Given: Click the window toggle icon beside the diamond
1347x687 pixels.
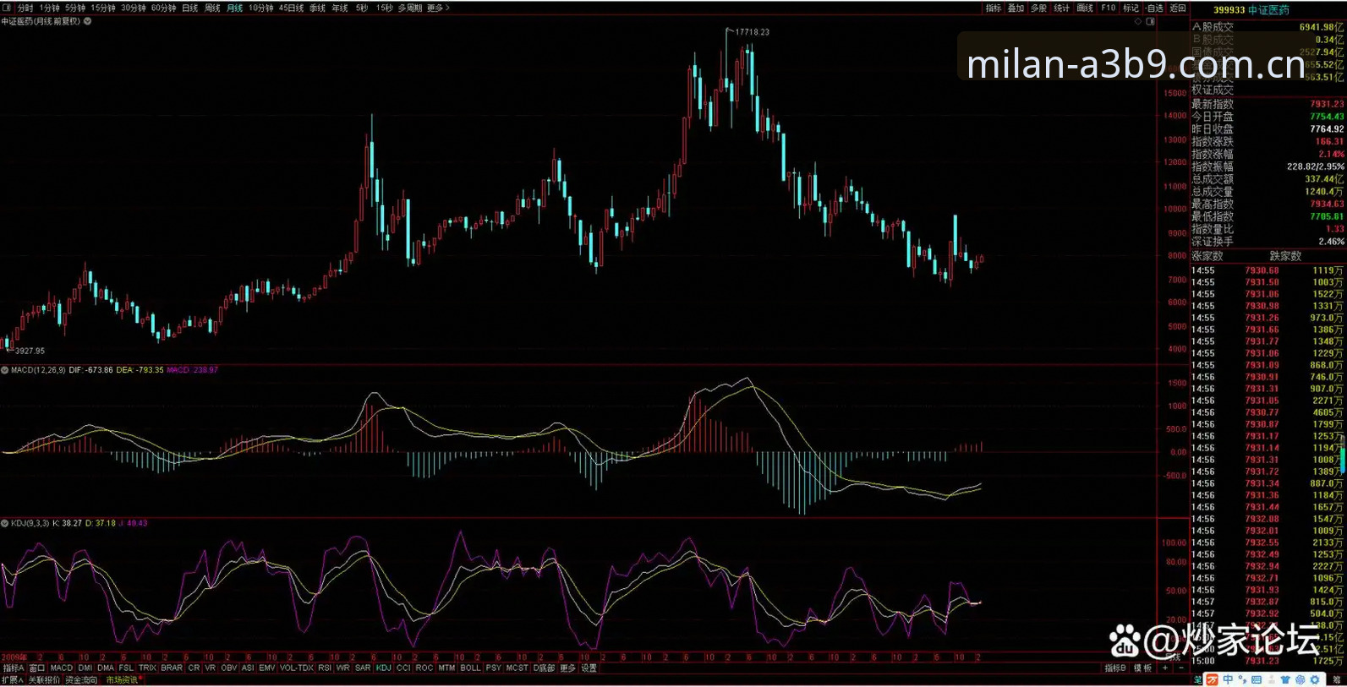Looking at the screenshot, I should [1150, 21].
